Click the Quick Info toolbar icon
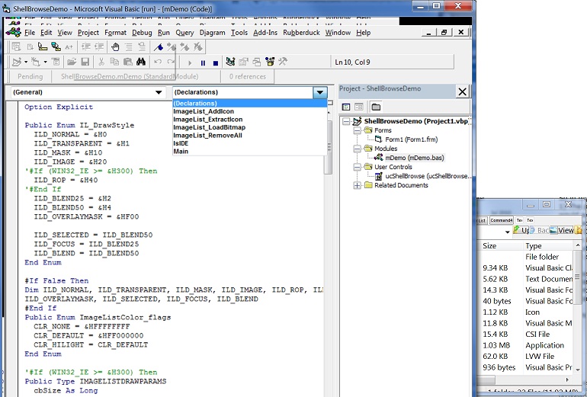This screenshot has height=397, width=587. click(43, 47)
